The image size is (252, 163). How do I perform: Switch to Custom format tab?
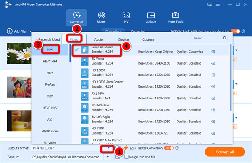point(148,39)
